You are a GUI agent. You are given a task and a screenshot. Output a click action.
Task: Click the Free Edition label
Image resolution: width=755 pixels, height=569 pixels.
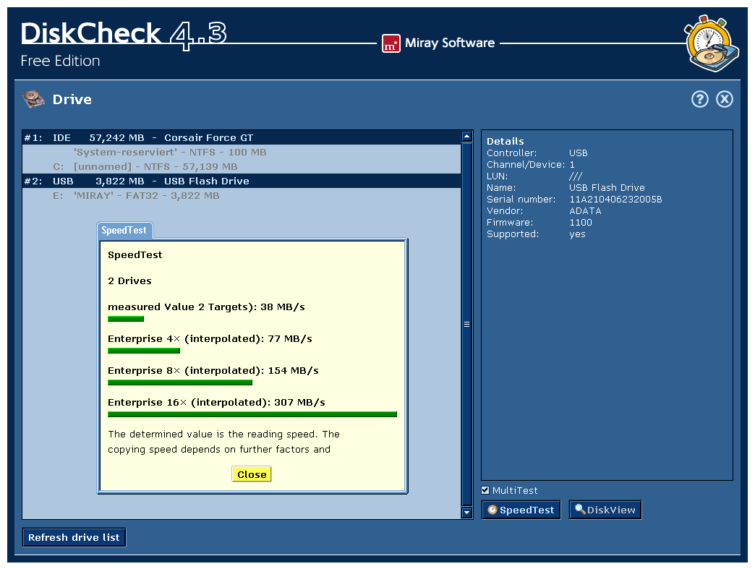[x=60, y=61]
